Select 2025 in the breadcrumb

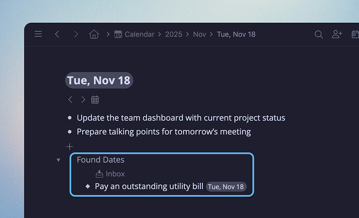pos(174,34)
